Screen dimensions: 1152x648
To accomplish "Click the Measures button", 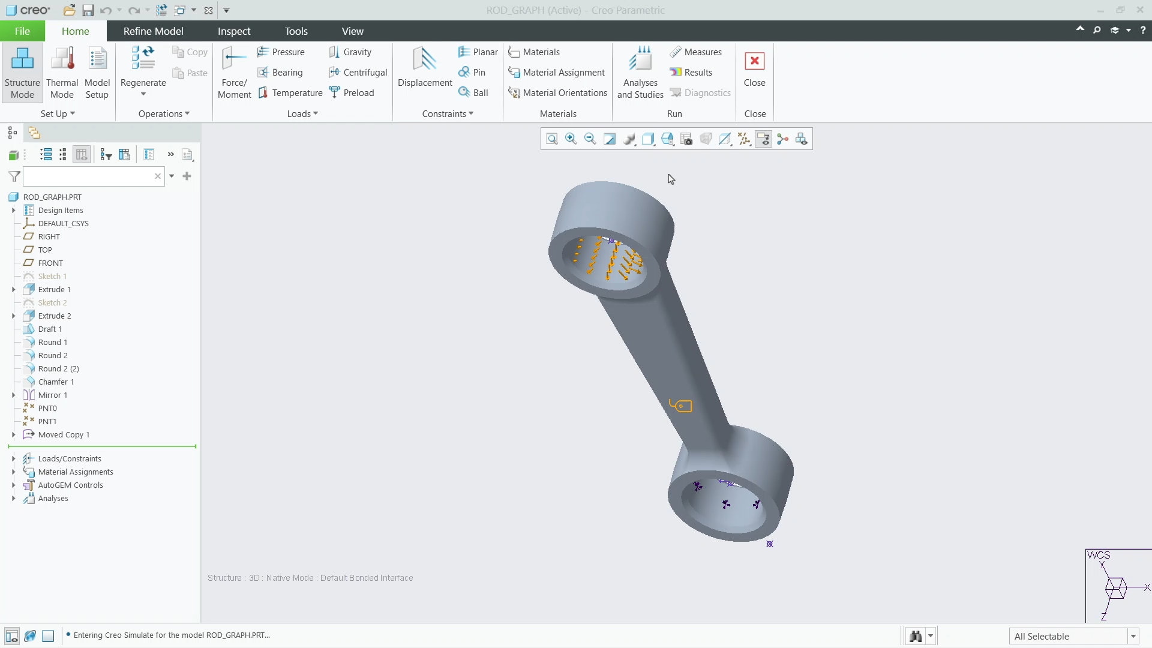I will pyautogui.click(x=695, y=52).
